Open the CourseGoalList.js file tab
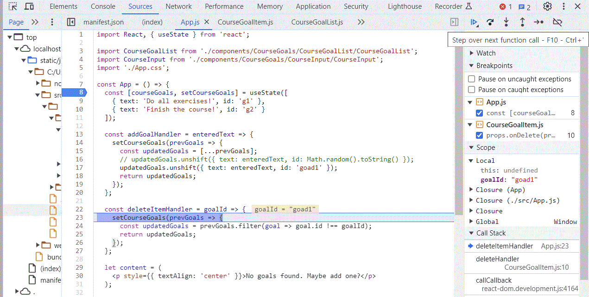Screen dimensions: 589x297 (317, 22)
